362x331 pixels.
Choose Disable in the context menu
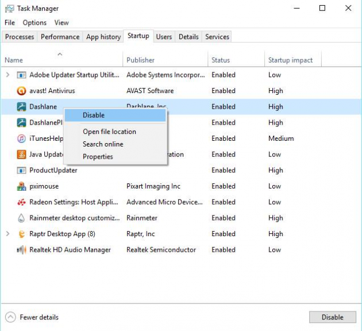point(115,115)
